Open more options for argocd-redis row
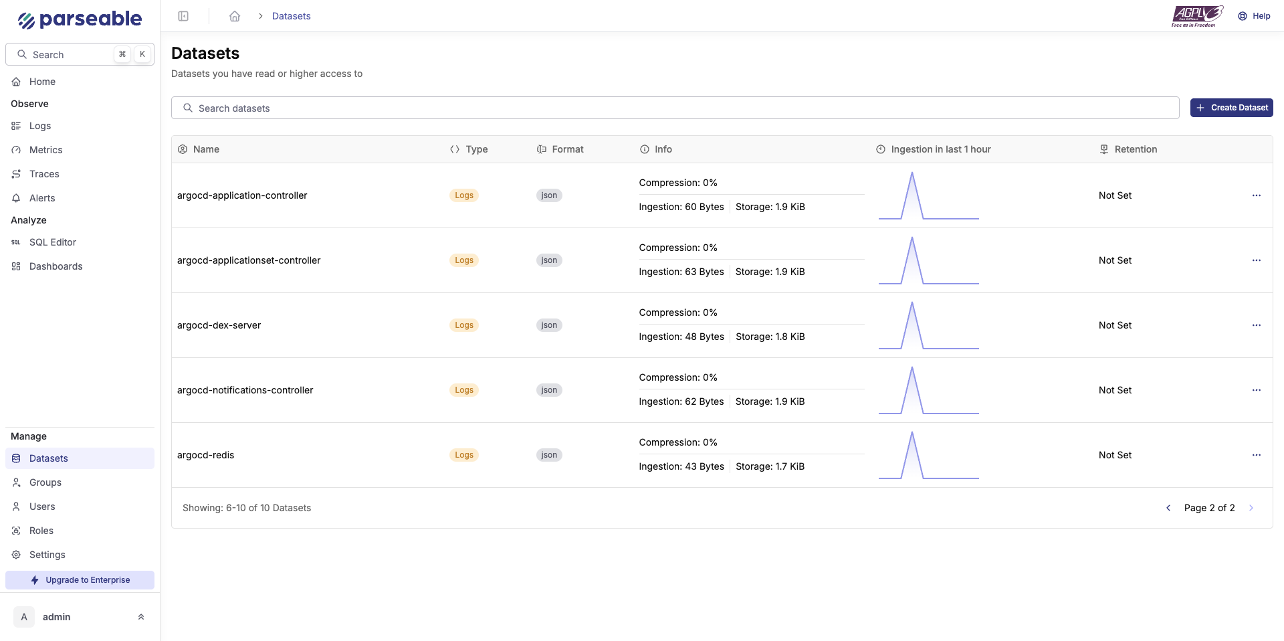1284x641 pixels. pyautogui.click(x=1256, y=455)
